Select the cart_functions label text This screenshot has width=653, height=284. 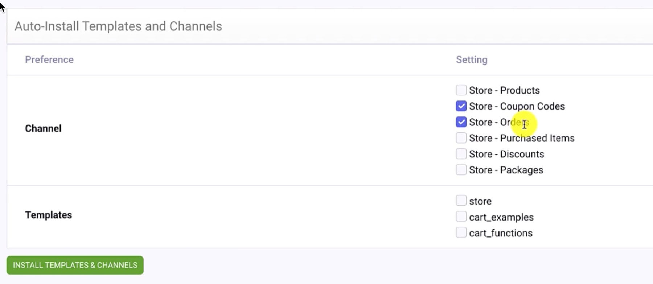tap(501, 233)
